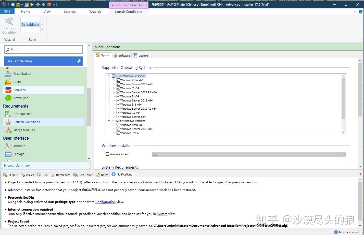This screenshot has height=235, width=364.
Task: Open the Dialogs page icon
Action: point(8,154)
